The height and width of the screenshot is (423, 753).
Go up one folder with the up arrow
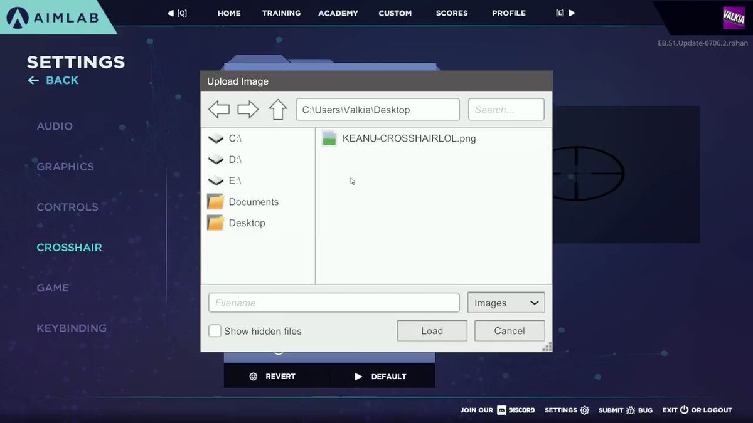tap(278, 109)
